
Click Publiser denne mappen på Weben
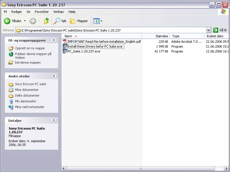(33, 56)
